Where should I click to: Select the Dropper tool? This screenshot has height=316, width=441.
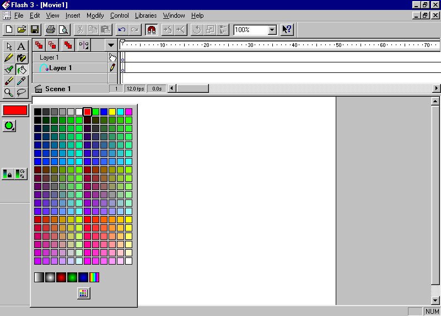click(x=21, y=81)
